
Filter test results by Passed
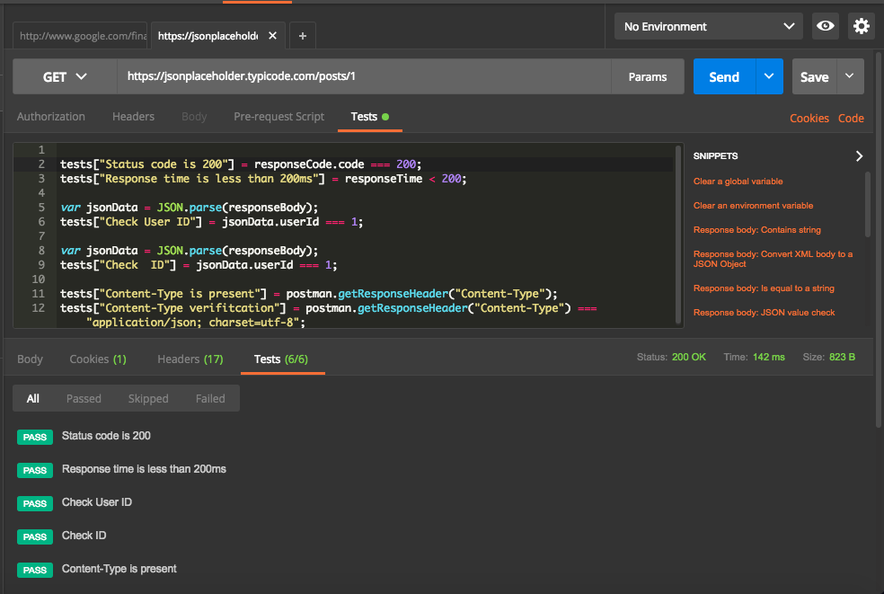coord(84,398)
